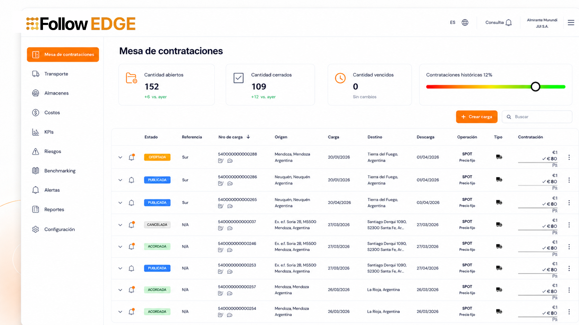
Task: Click truck icon for carga 540000000000253
Action: 499,268
